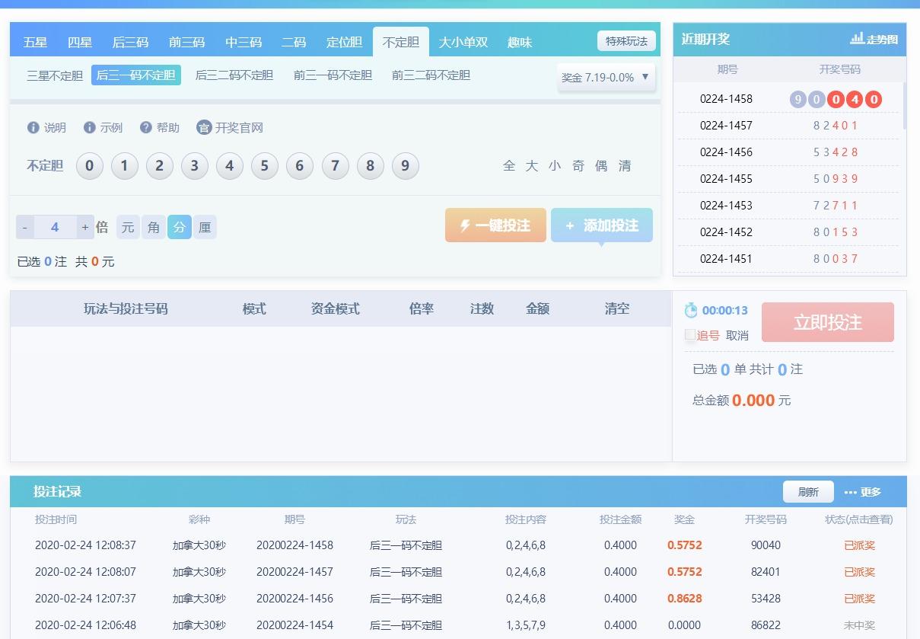Select number ball 0
Viewport: 920px width, 639px height.
point(89,166)
